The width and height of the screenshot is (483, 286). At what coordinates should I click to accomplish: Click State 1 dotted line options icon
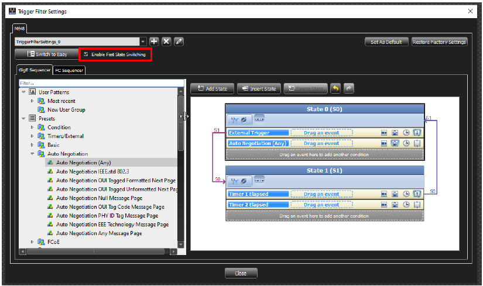pyautogui.click(x=259, y=180)
